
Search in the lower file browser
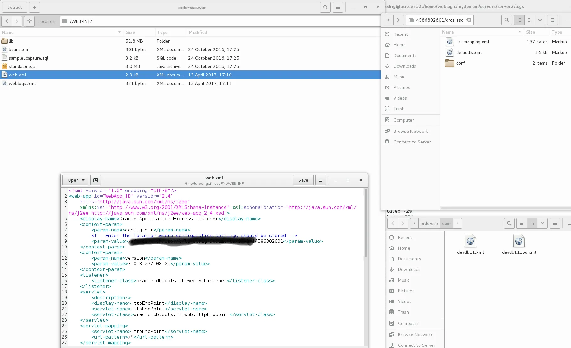pyautogui.click(x=509, y=223)
